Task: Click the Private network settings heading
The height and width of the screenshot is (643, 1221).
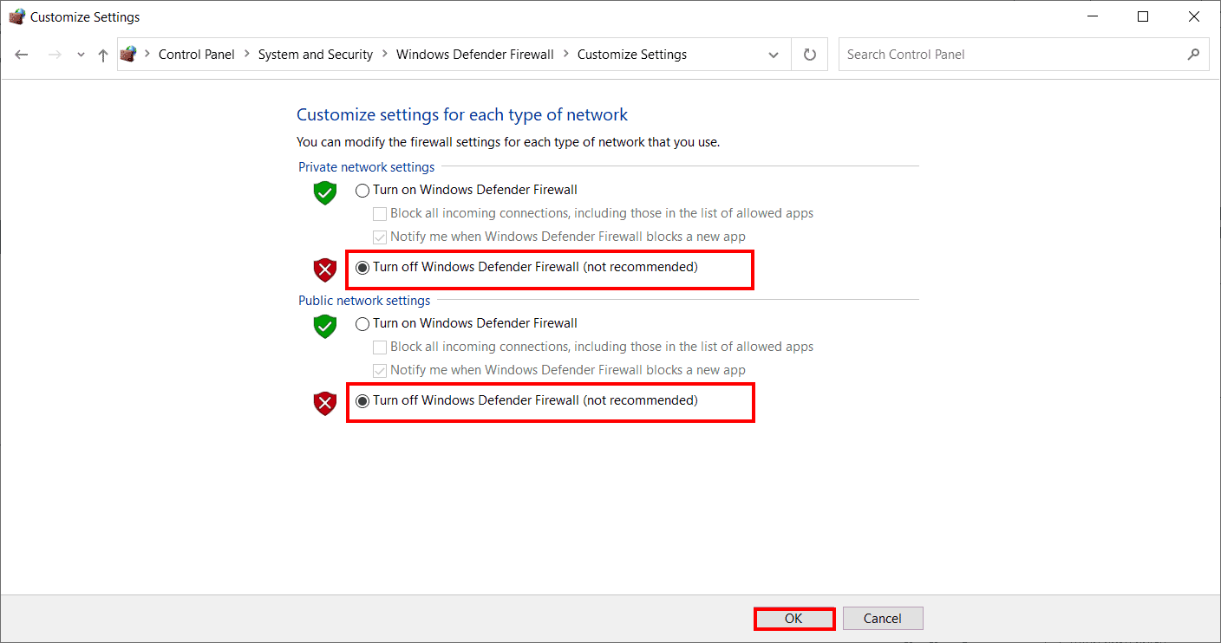Action: point(367,166)
